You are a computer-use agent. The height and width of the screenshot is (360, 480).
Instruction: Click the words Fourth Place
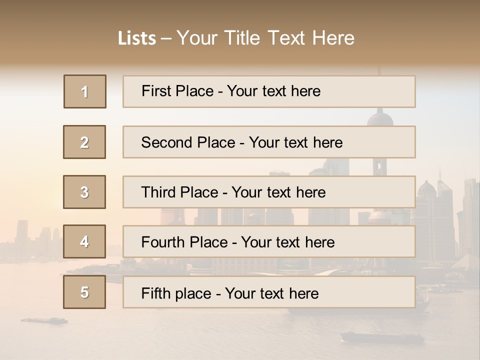pos(184,242)
